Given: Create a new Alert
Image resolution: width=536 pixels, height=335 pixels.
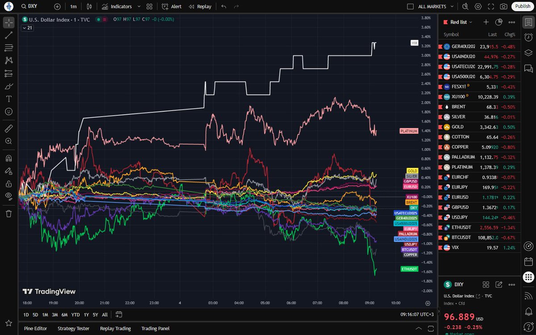Looking at the screenshot, I should (x=172, y=7).
